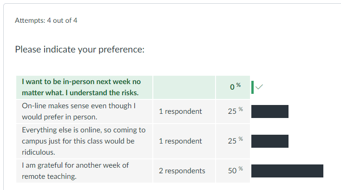Select the 'On-line makes sense' answer text
This screenshot has width=341, height=190.
(x=78, y=111)
